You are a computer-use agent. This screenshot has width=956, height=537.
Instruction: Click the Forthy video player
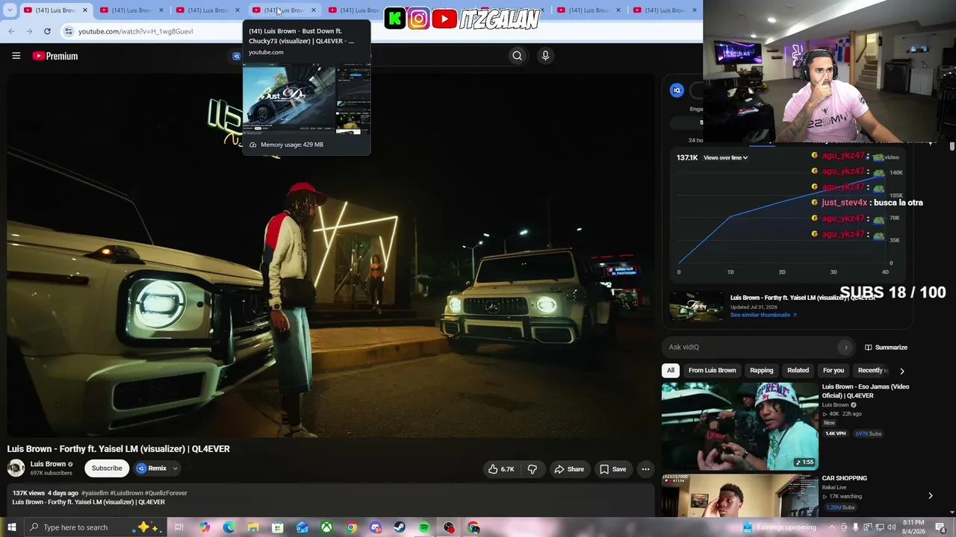pyautogui.click(x=331, y=256)
